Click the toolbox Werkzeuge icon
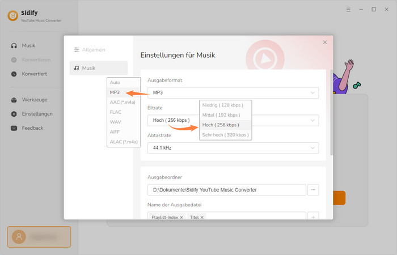This screenshot has width=397, height=255. point(14,100)
